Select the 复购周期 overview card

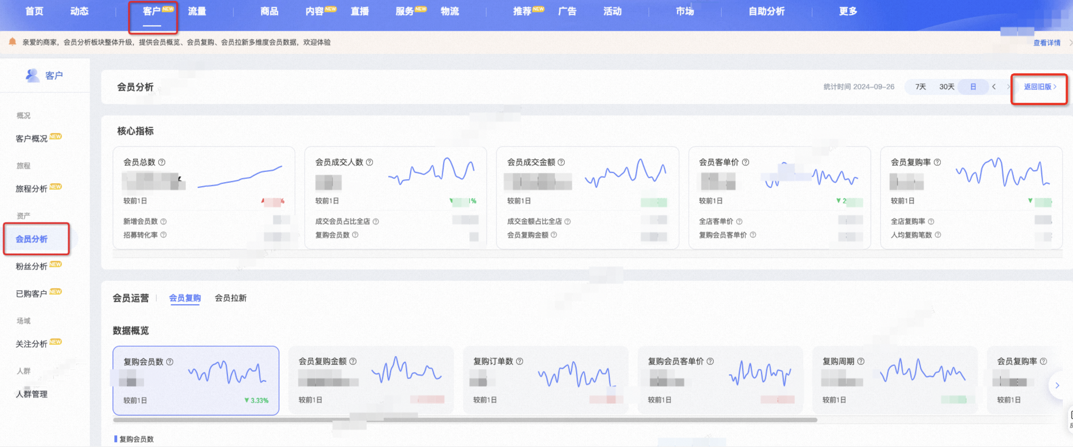click(895, 380)
